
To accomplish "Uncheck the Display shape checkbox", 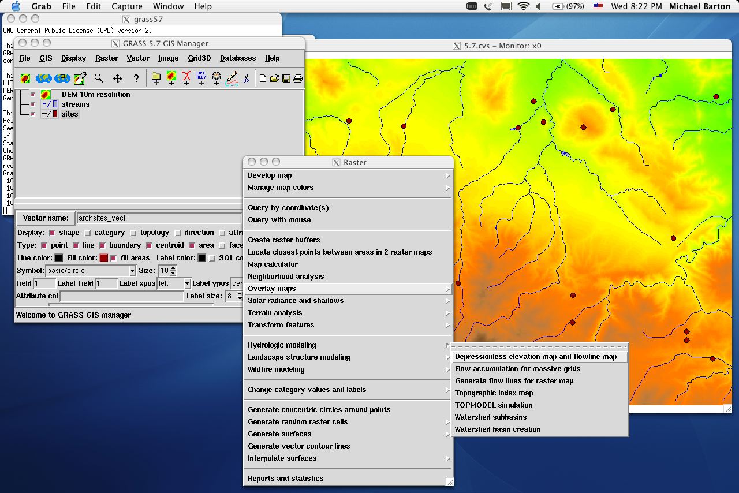I will pos(52,233).
